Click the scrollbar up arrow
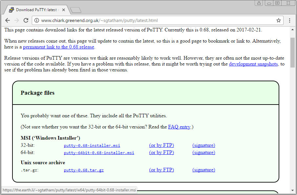The height and width of the screenshot is (195, 297). pos(293,29)
